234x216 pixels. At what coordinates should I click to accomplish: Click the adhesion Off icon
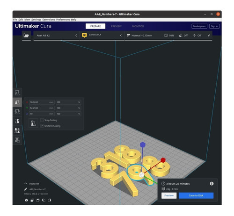(x=194, y=36)
